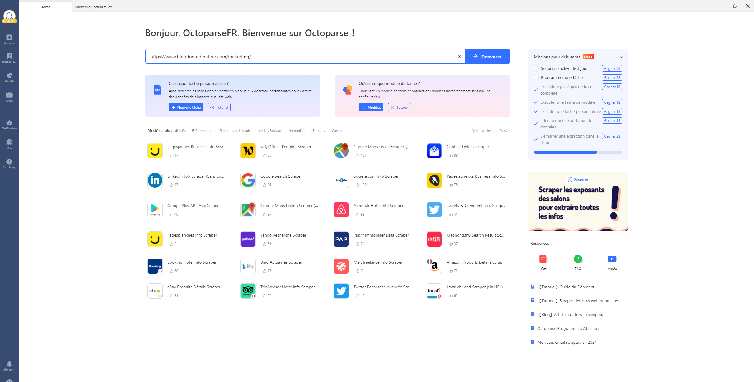
Task: Open the Google Maps Leads Scraper icon
Action: coord(341,151)
